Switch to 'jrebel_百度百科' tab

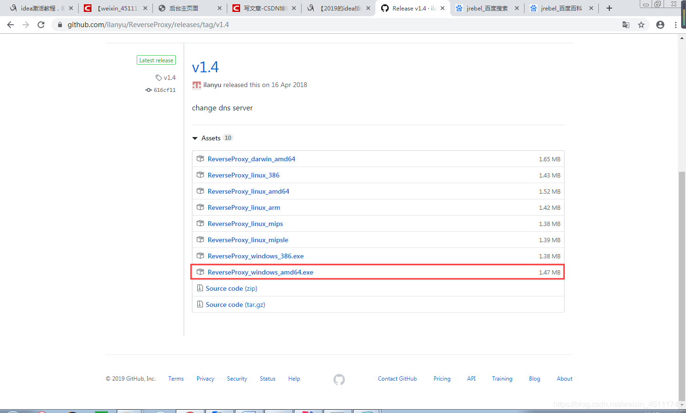(560, 8)
